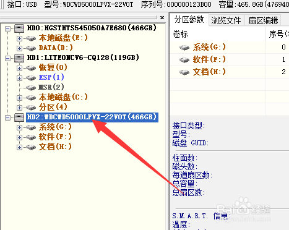Expand the 本地磁盘(E:) partition node
The width and height of the screenshot is (289, 230).
19,38
